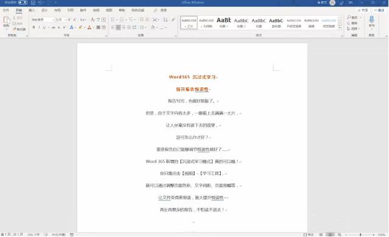The width and height of the screenshot is (389, 237).
Task: Switch to the View tab
Action: pos(109,10)
